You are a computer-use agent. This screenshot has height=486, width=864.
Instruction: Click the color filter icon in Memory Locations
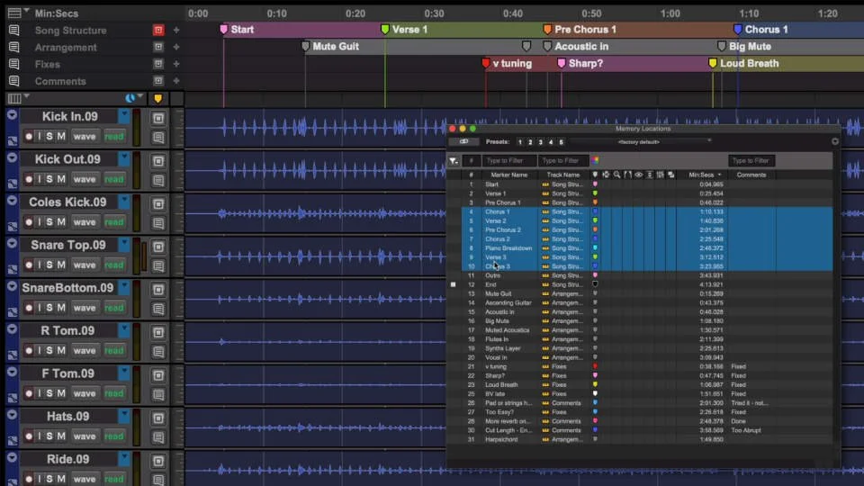[595, 160]
